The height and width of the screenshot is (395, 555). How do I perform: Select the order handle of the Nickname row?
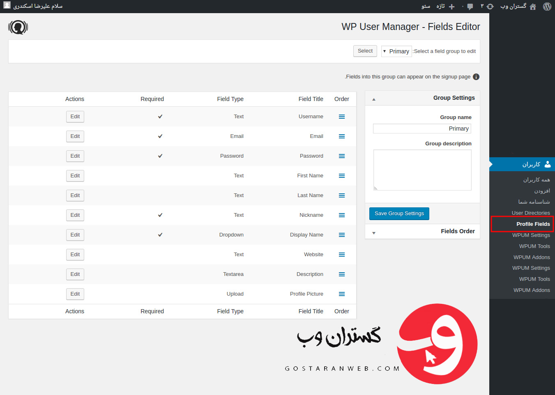click(x=342, y=215)
